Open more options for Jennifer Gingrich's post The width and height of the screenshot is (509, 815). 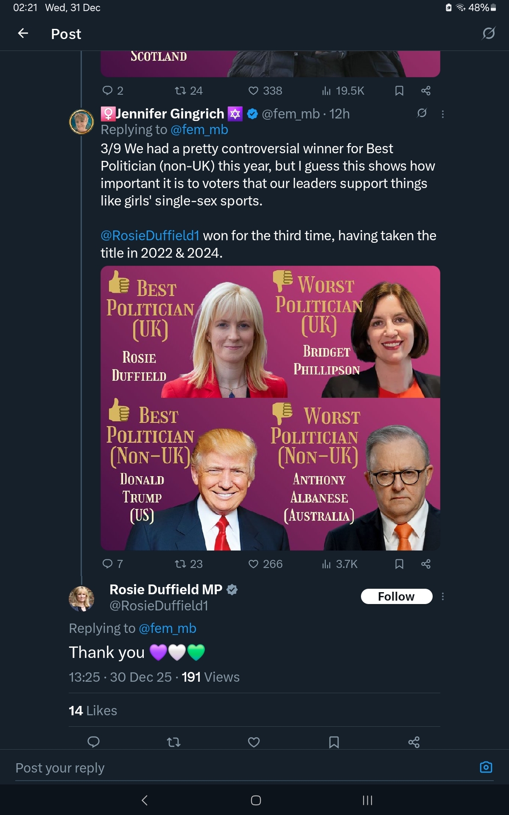[x=443, y=114]
